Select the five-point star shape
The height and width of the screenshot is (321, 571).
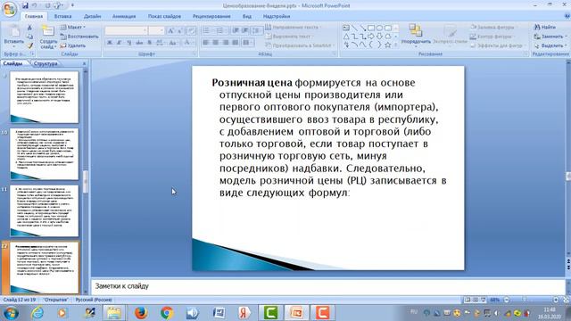point(388,45)
